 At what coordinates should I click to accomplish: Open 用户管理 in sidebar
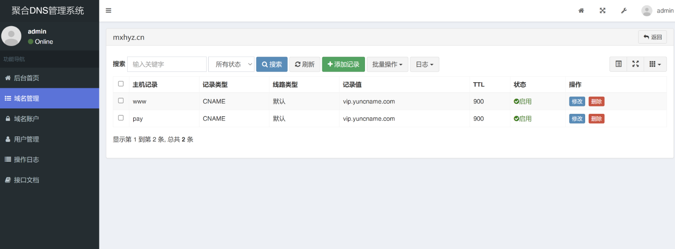click(x=49, y=139)
